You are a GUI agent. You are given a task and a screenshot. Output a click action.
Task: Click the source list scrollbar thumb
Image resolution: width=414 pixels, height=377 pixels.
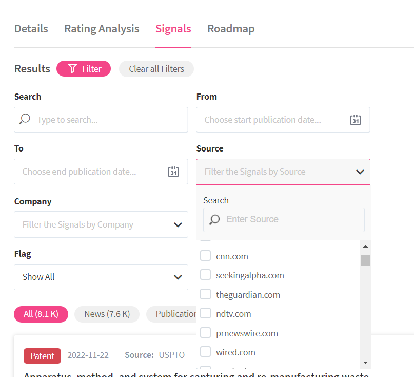[365, 260]
